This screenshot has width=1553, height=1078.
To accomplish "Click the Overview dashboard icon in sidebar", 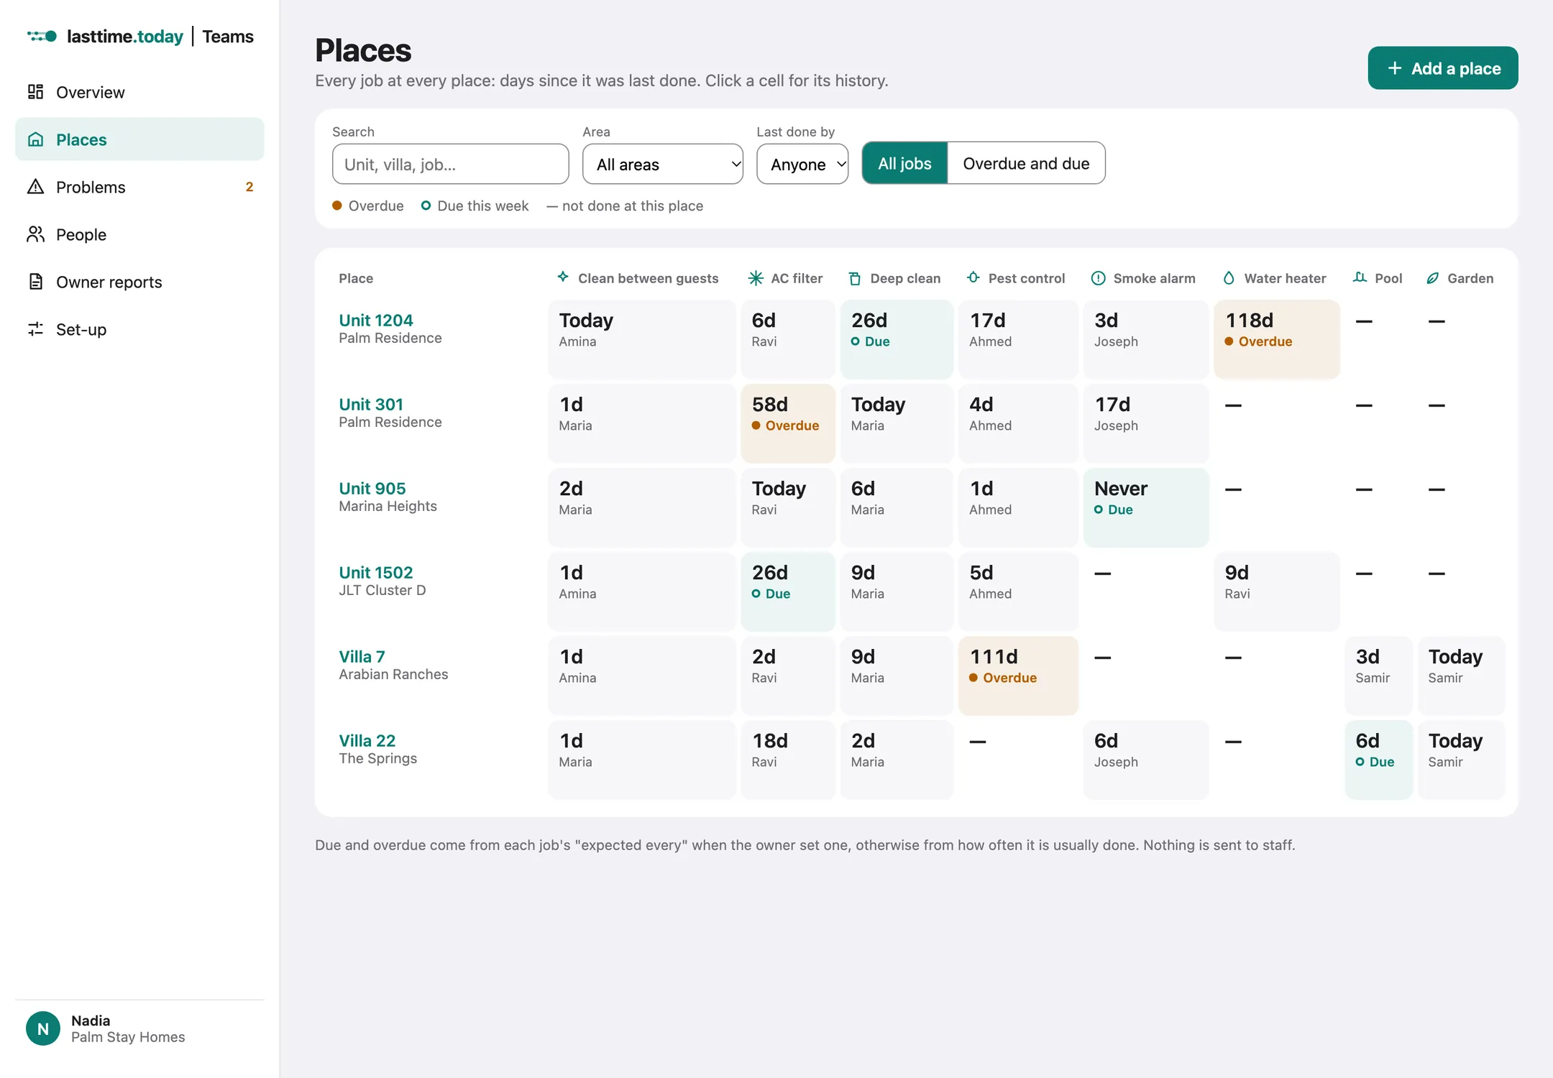I will tap(35, 92).
